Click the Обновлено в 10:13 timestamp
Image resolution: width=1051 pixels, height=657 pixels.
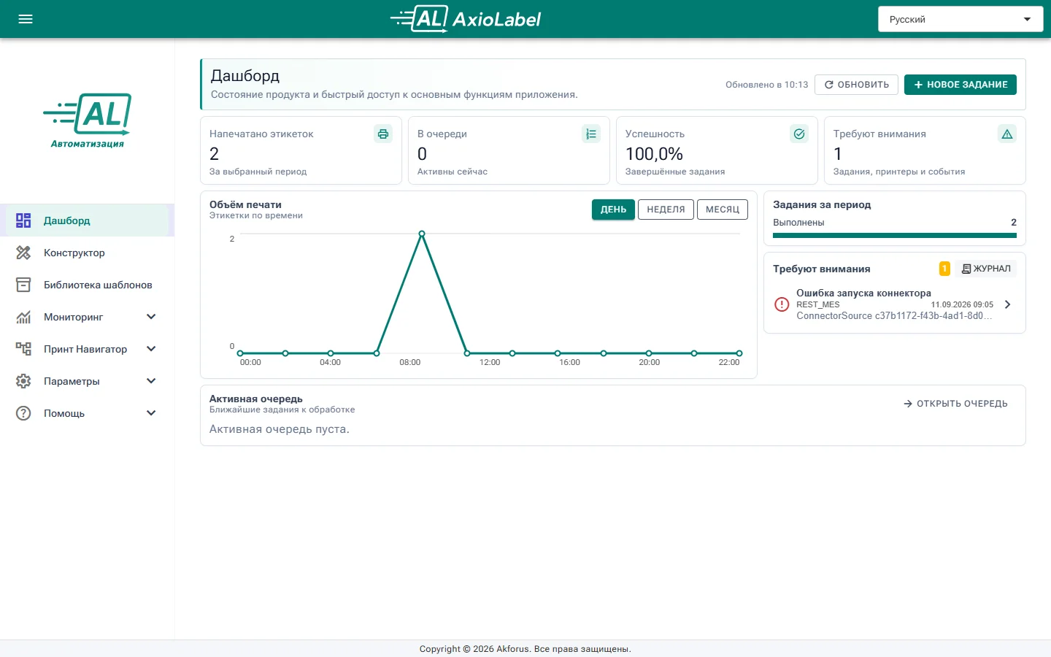767,85
